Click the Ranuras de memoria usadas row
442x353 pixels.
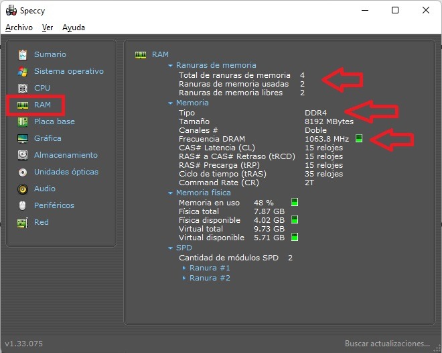(x=242, y=84)
